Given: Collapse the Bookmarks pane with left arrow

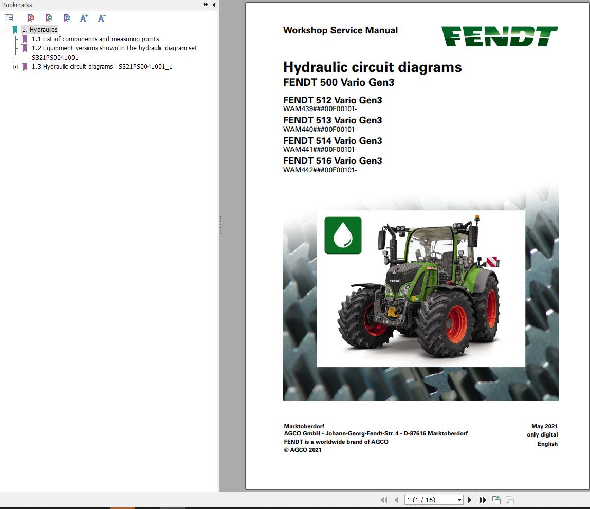Looking at the screenshot, I should pos(214,5).
